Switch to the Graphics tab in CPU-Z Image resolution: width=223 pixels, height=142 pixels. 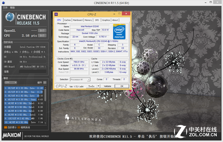[x=106, y=20]
